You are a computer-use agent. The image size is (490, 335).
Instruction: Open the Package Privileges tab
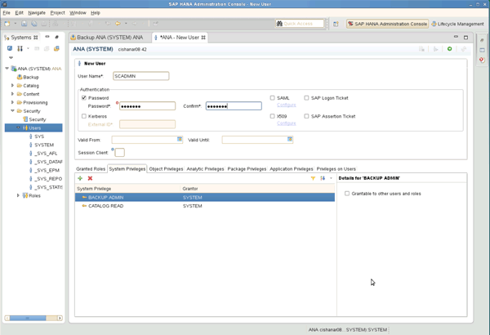point(247,169)
